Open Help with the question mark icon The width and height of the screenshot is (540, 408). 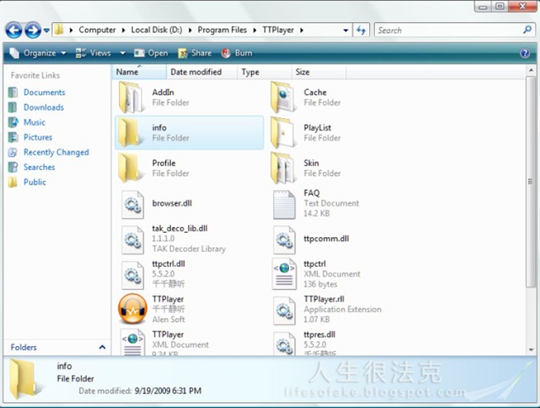pos(525,53)
